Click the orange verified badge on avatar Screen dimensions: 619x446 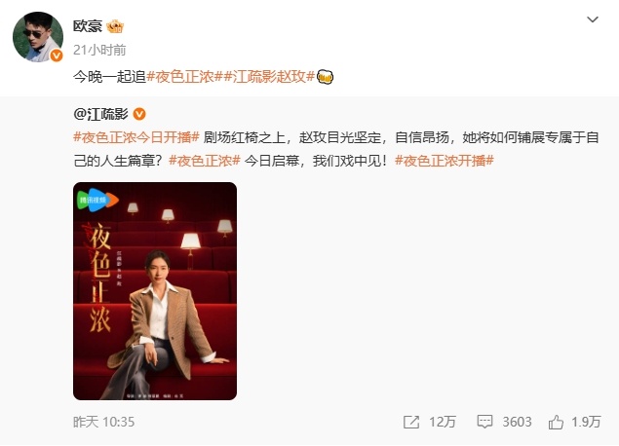57,56
